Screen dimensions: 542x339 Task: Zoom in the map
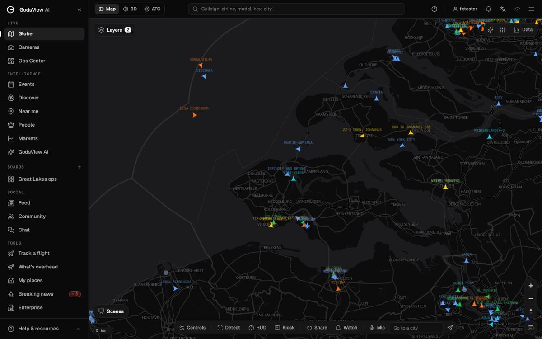pyautogui.click(x=531, y=286)
